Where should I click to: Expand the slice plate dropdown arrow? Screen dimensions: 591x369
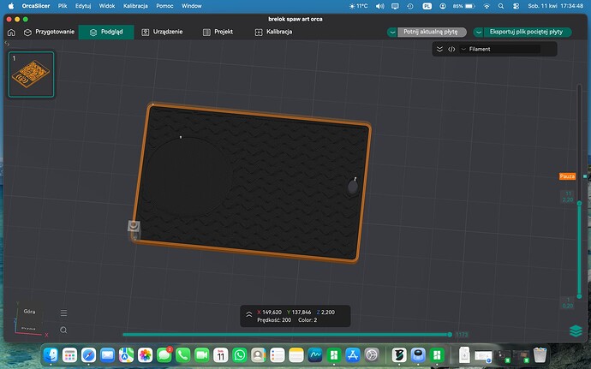coord(392,32)
